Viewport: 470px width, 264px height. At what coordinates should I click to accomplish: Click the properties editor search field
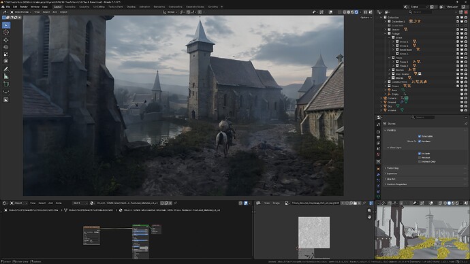point(423,117)
